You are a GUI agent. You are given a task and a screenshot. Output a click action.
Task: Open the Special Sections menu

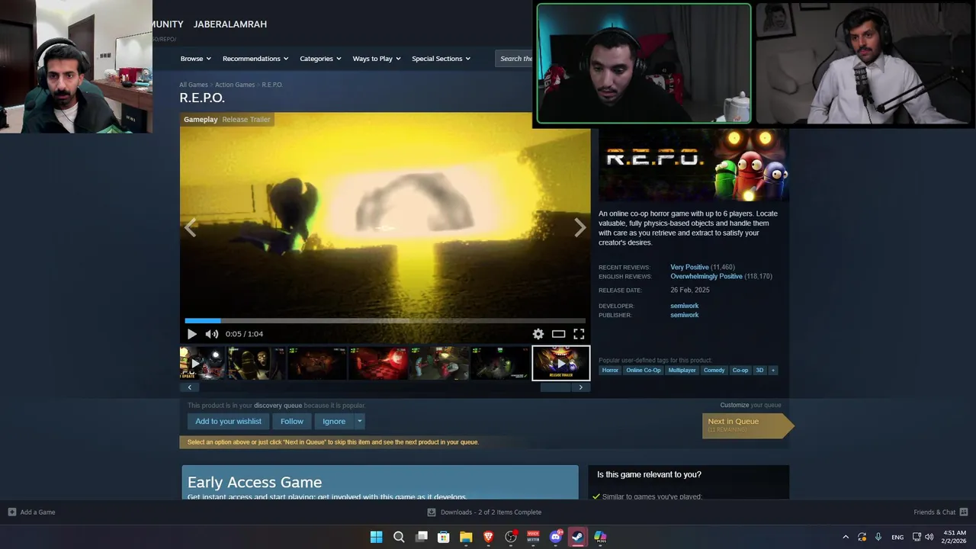click(x=441, y=59)
